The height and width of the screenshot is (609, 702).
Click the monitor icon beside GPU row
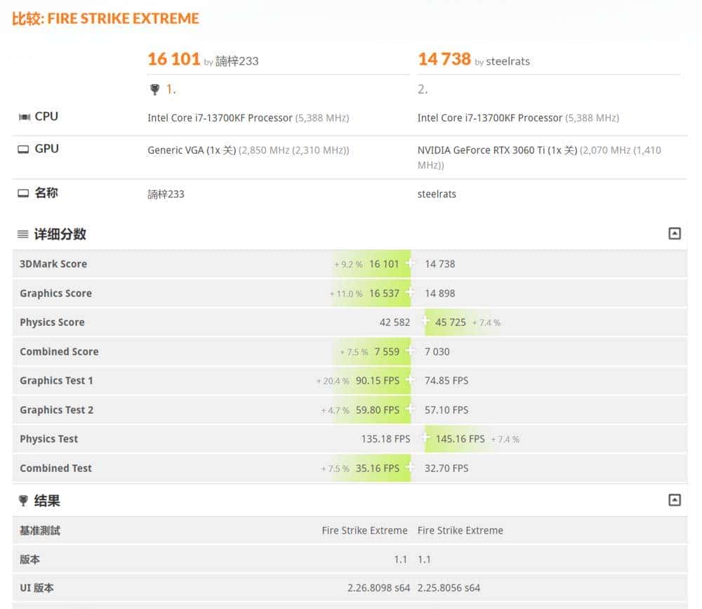pyautogui.click(x=22, y=148)
